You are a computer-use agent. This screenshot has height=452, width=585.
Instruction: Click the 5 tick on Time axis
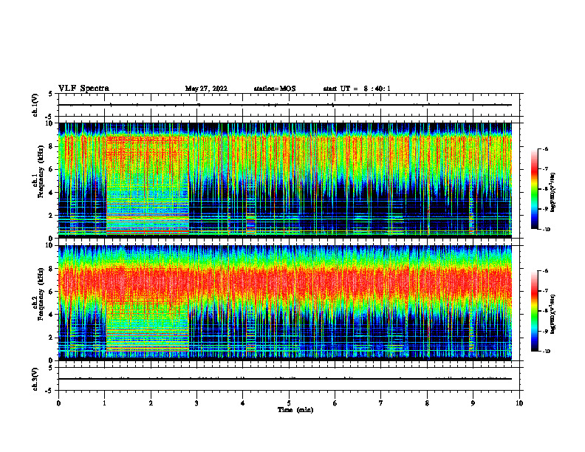(289, 403)
